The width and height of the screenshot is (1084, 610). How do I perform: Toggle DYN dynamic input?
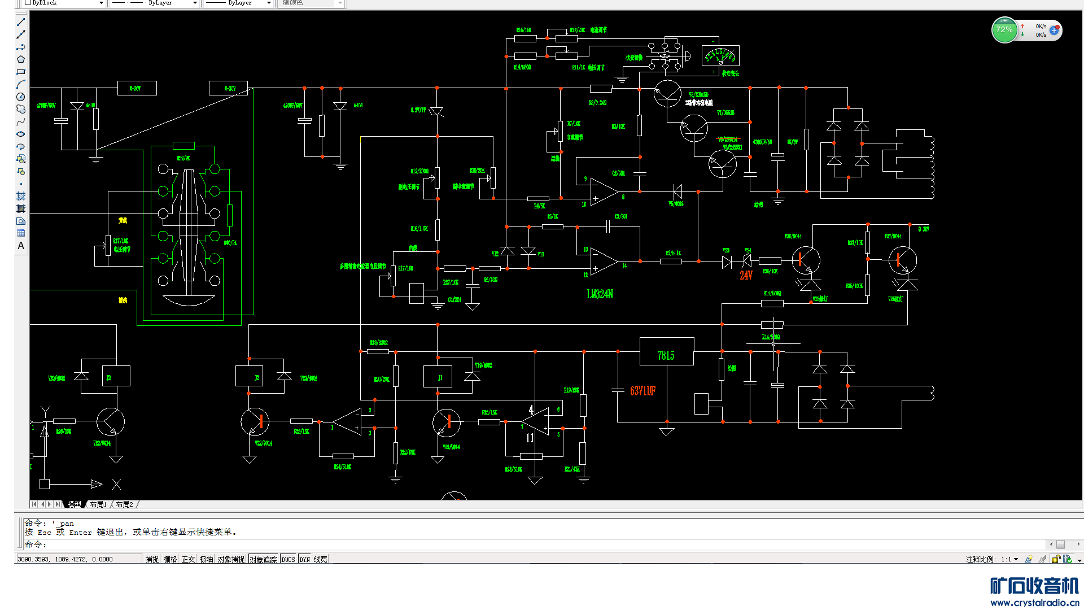305,559
